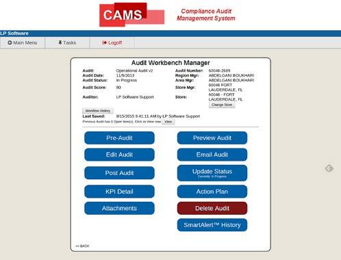Click the red Delete Audit button

[212, 208]
